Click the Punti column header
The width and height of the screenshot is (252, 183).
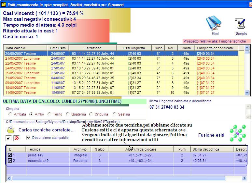[x=182, y=149]
